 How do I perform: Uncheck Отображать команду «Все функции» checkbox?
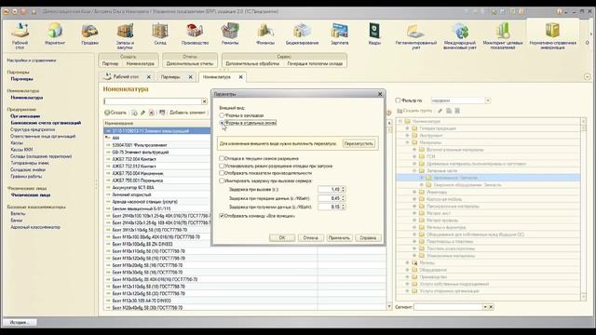coord(222,216)
